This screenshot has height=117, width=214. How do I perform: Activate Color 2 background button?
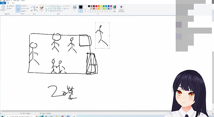pos(85,9)
